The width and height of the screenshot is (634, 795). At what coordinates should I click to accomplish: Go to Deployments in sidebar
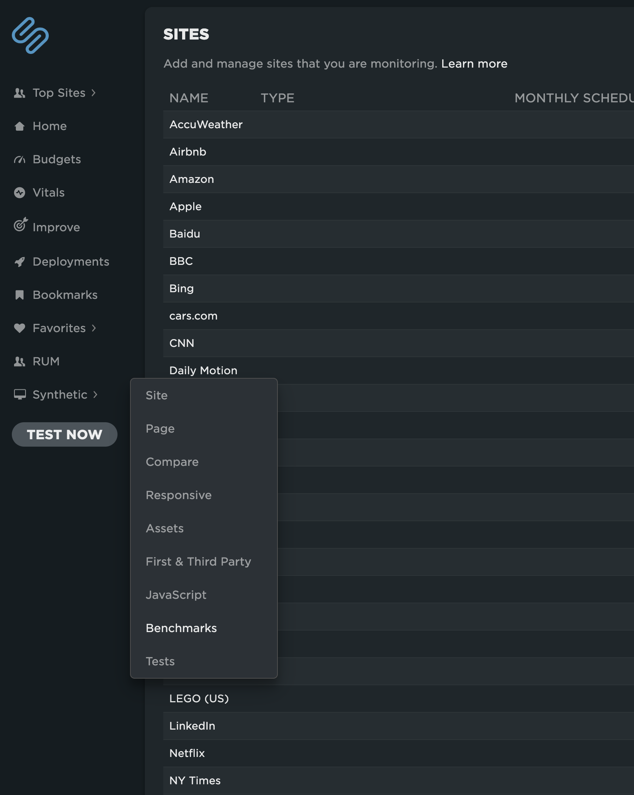tap(71, 262)
